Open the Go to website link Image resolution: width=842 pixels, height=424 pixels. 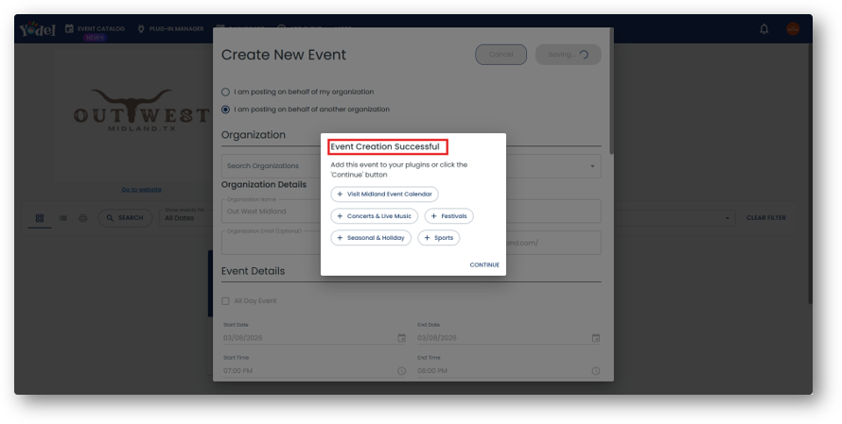141,190
